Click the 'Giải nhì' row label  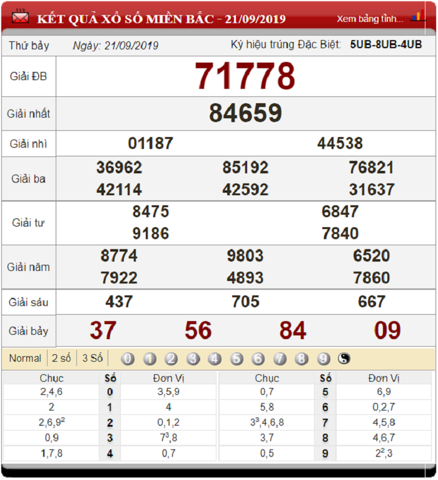click(x=28, y=144)
